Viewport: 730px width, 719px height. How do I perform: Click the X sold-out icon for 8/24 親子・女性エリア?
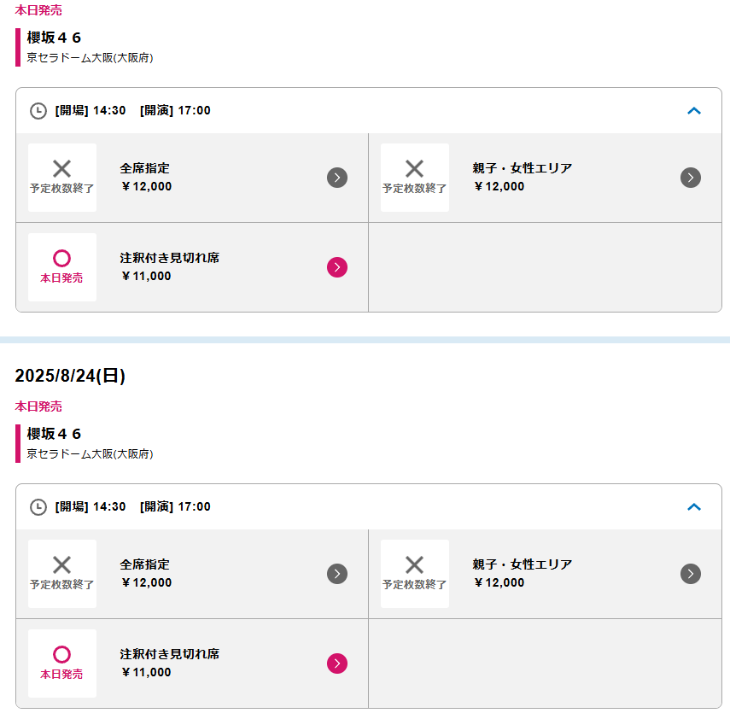[415, 574]
